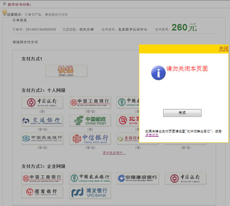The image size is (230, 206).
Task: Click the 完成 button in popup
Action: point(182,113)
